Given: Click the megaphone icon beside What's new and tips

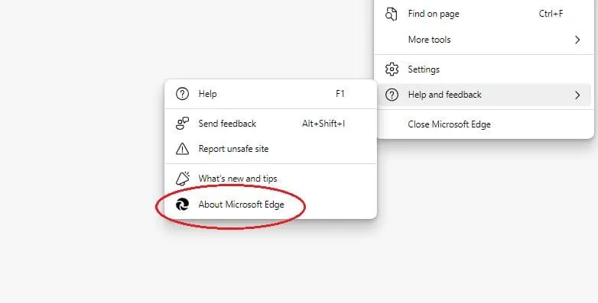Looking at the screenshot, I should [x=182, y=178].
